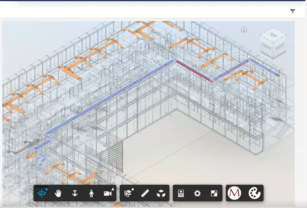Screen dimensions: 307x208
Task: Open the color palette theming button
Action: point(255,193)
